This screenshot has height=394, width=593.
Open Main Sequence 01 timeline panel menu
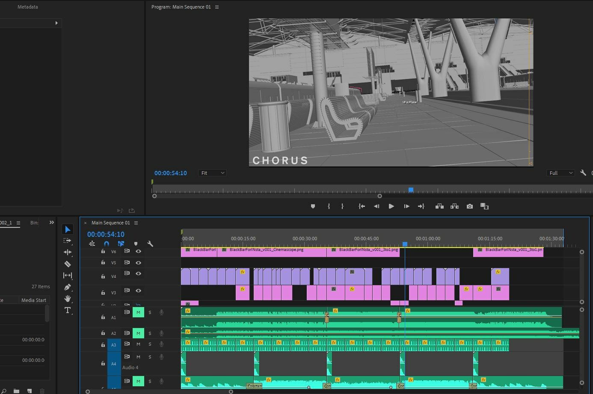[136, 223]
